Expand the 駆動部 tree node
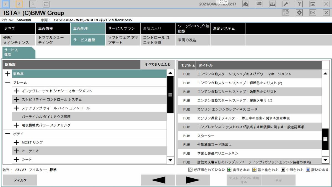The height and width of the screenshot is (187, 332). pos(7,74)
